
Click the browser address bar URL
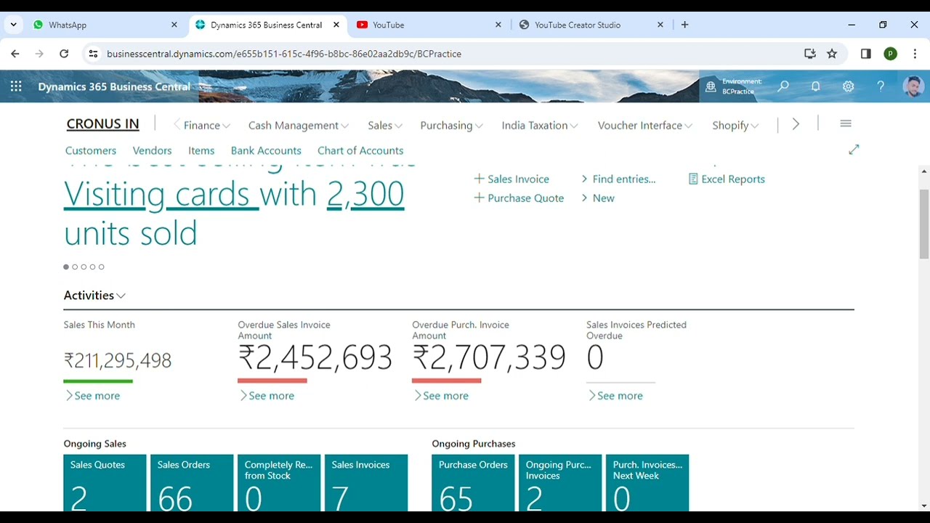click(284, 54)
